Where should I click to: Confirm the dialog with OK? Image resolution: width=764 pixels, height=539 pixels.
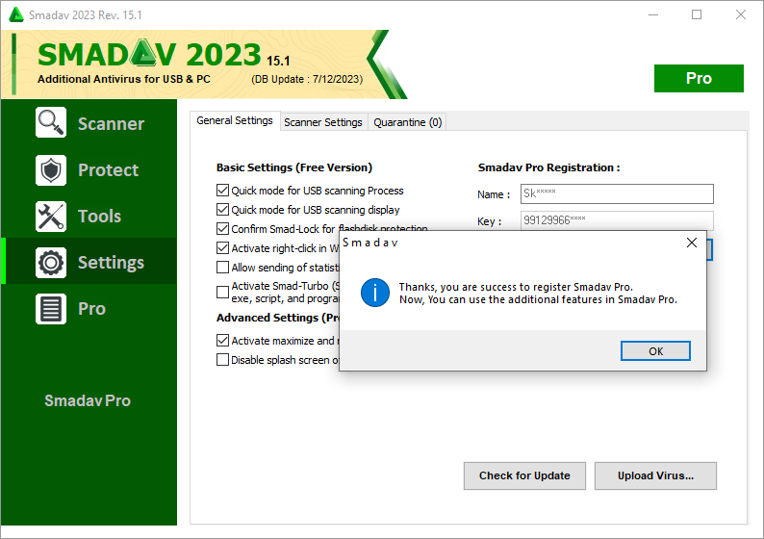pos(655,351)
